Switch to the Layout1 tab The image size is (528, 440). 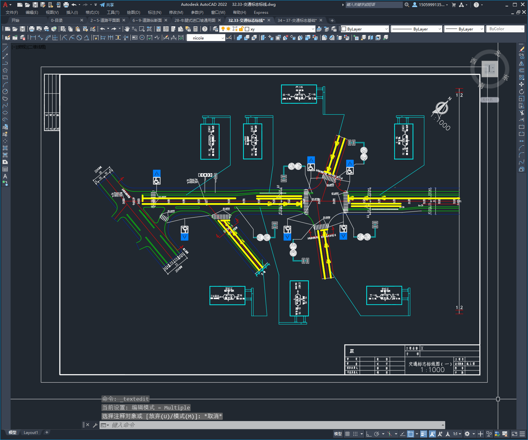[31, 432]
